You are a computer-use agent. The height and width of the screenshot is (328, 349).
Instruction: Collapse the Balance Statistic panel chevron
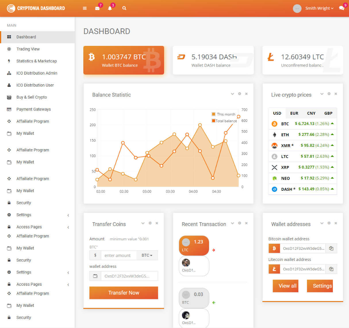[232, 94]
